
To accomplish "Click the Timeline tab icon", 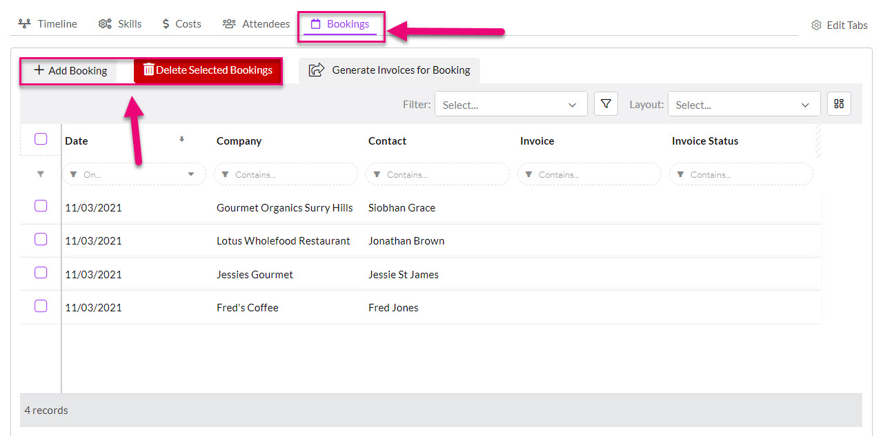I will point(24,23).
